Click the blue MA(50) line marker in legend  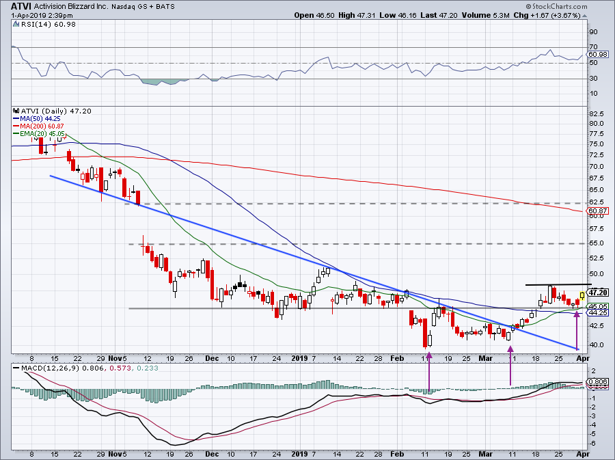pos(16,119)
